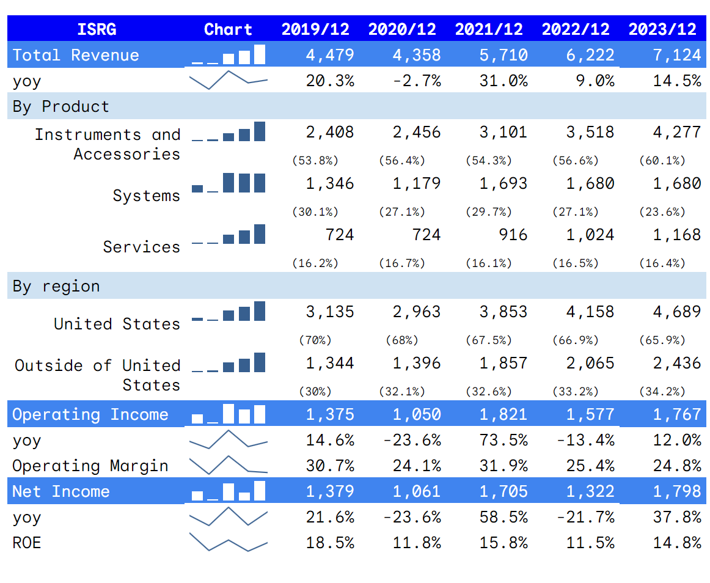Select the By region section header
This screenshot has width=710, height=583.
coord(56,286)
